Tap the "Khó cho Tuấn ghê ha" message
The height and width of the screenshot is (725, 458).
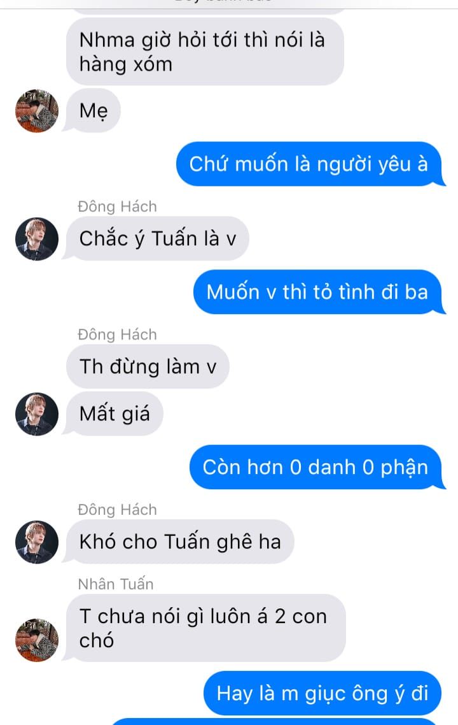point(180,542)
